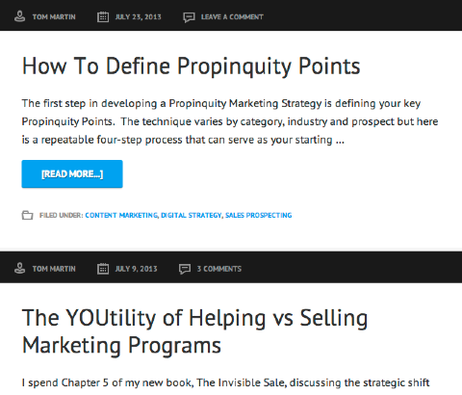This screenshot has width=462, height=395.
Task: Click the calendar icon beside July 9, 2013
Action: tap(103, 269)
